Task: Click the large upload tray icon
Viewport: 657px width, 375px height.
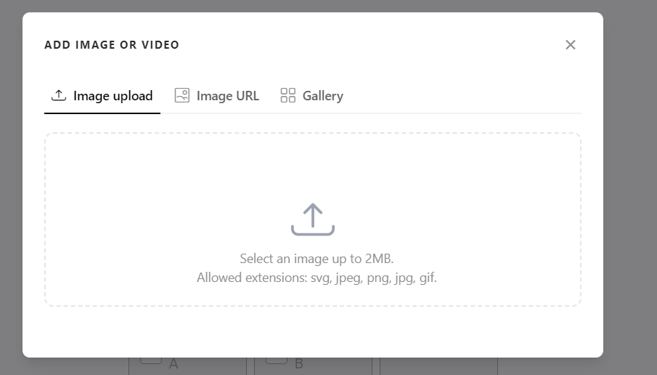Action: (x=313, y=219)
